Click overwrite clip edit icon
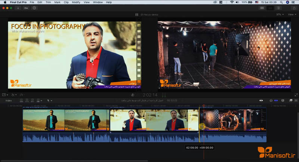299x162 pixels. coord(38,100)
